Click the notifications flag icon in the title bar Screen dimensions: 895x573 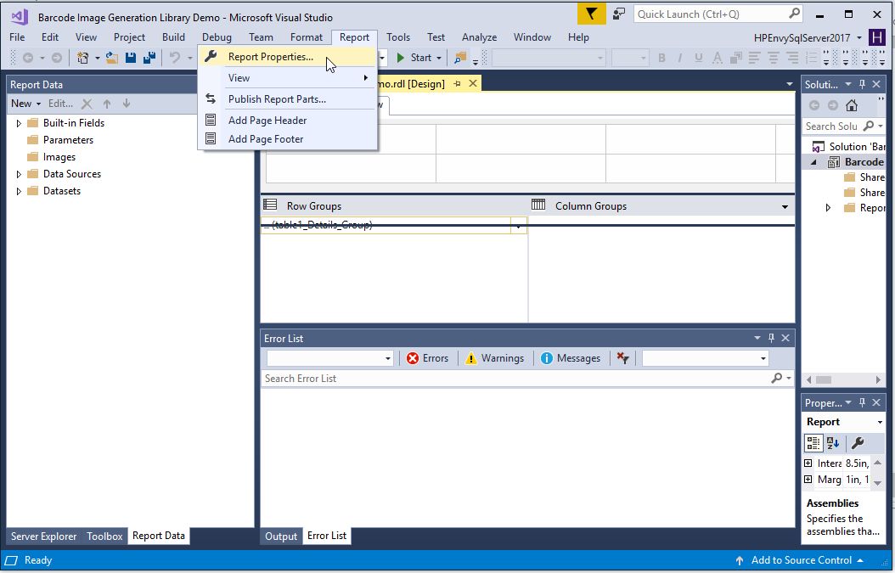pos(591,14)
